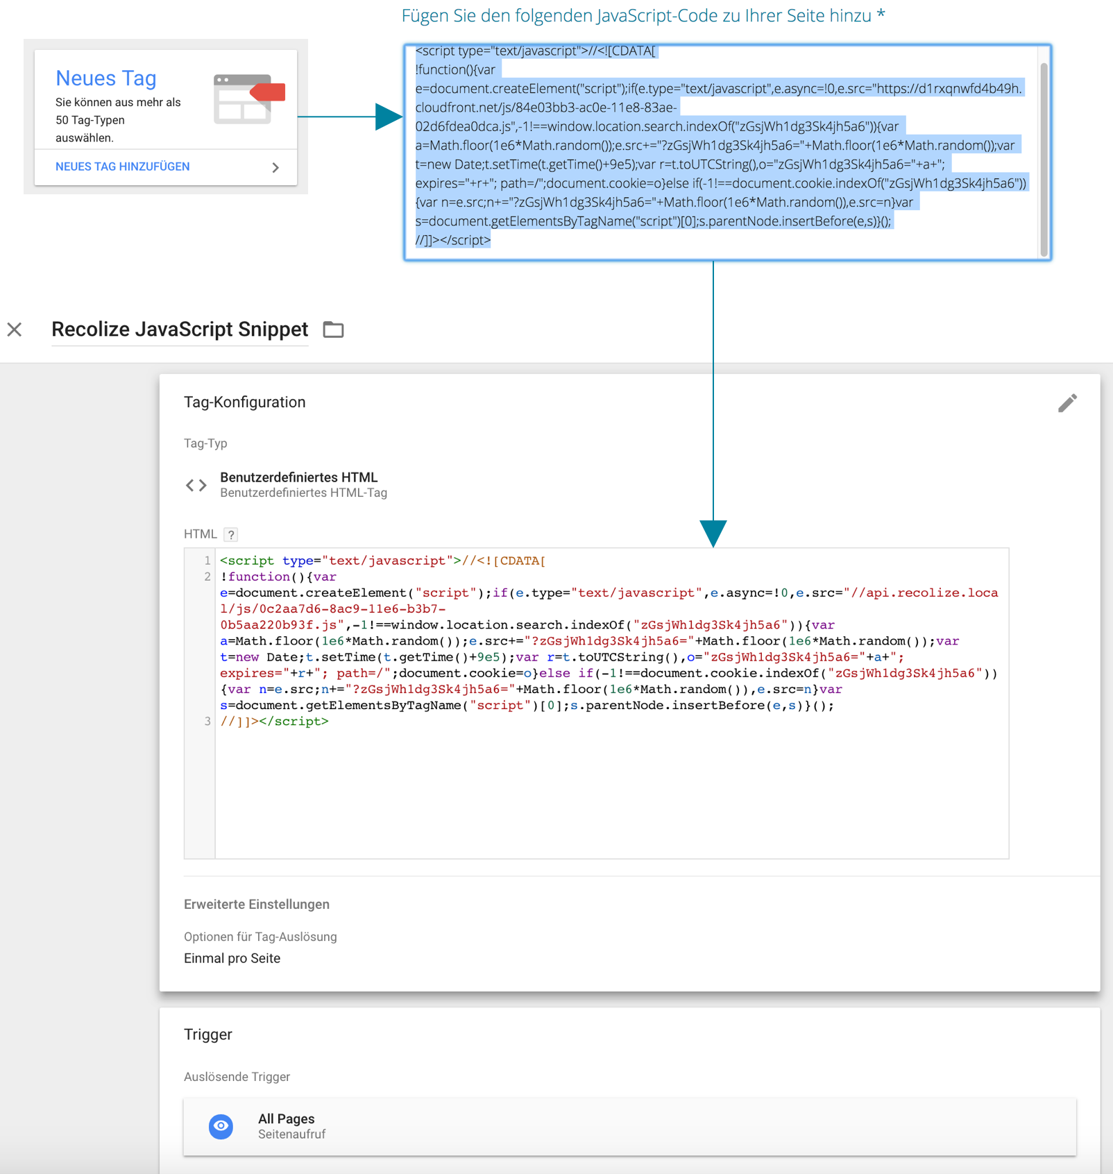Click the Einmal pro Seite firing option
Viewport: 1113px width, 1174px height.
pos(232,958)
